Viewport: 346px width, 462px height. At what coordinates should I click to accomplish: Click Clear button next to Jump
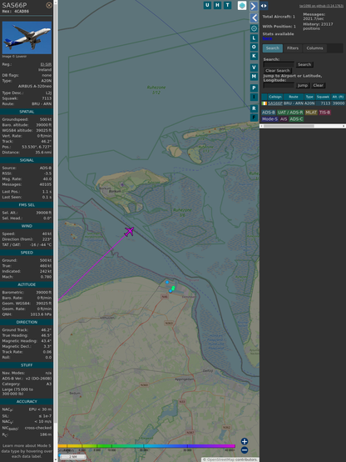pos(318,85)
